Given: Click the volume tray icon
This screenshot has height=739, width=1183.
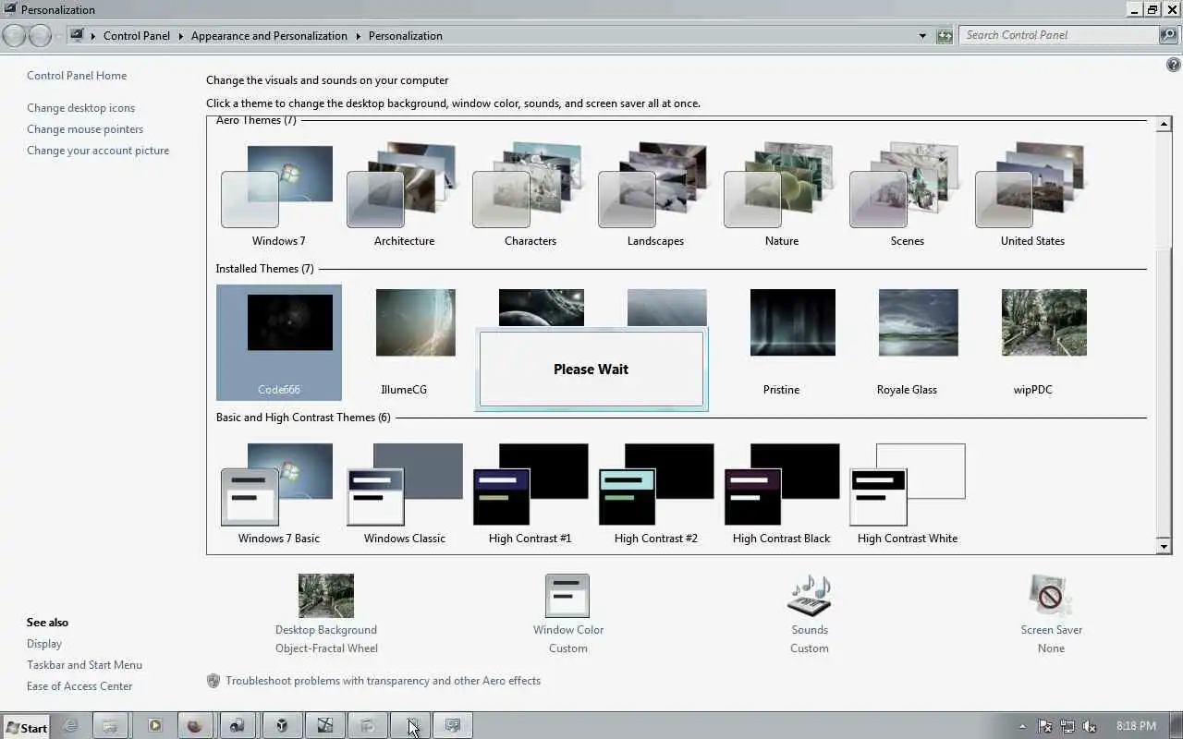Looking at the screenshot, I should point(1090,727).
